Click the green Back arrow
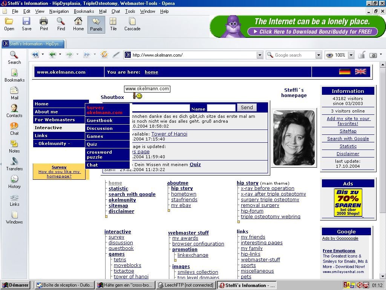The width and height of the screenshot is (386, 290). [52, 54]
